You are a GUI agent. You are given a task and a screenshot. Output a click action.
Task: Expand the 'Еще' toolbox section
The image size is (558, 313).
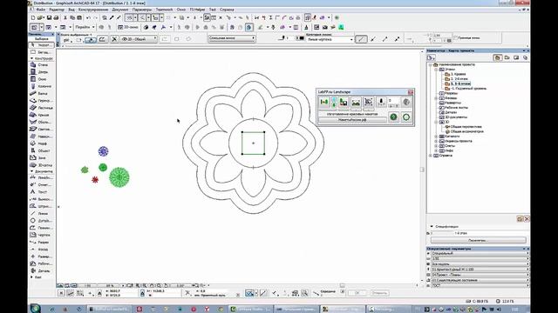point(31,277)
